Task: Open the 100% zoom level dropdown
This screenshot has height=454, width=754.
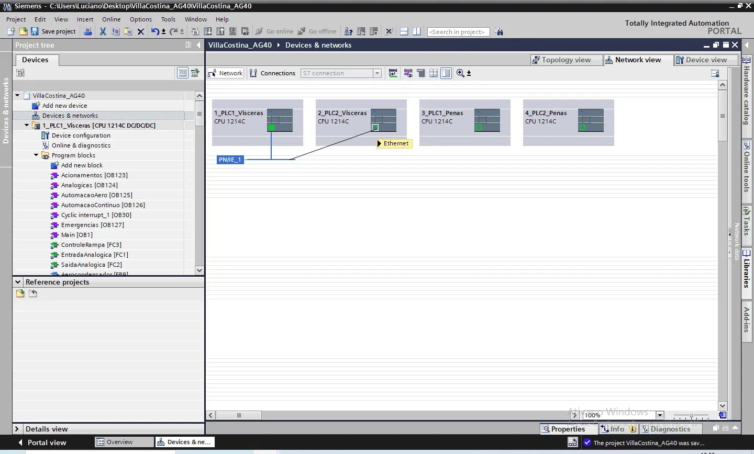Action: (x=660, y=415)
